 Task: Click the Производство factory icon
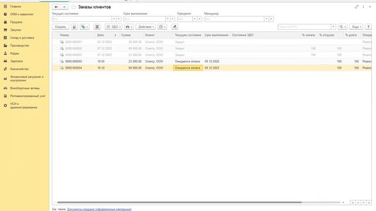pos(5,46)
